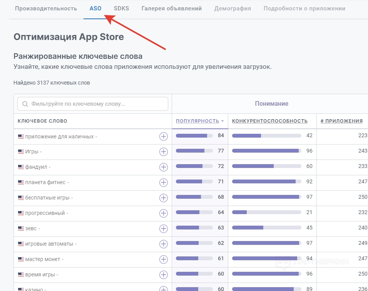The width and height of the screenshot is (368, 291).
Task: Add keyword 'Игры' with plus icon
Action: [x=164, y=151]
